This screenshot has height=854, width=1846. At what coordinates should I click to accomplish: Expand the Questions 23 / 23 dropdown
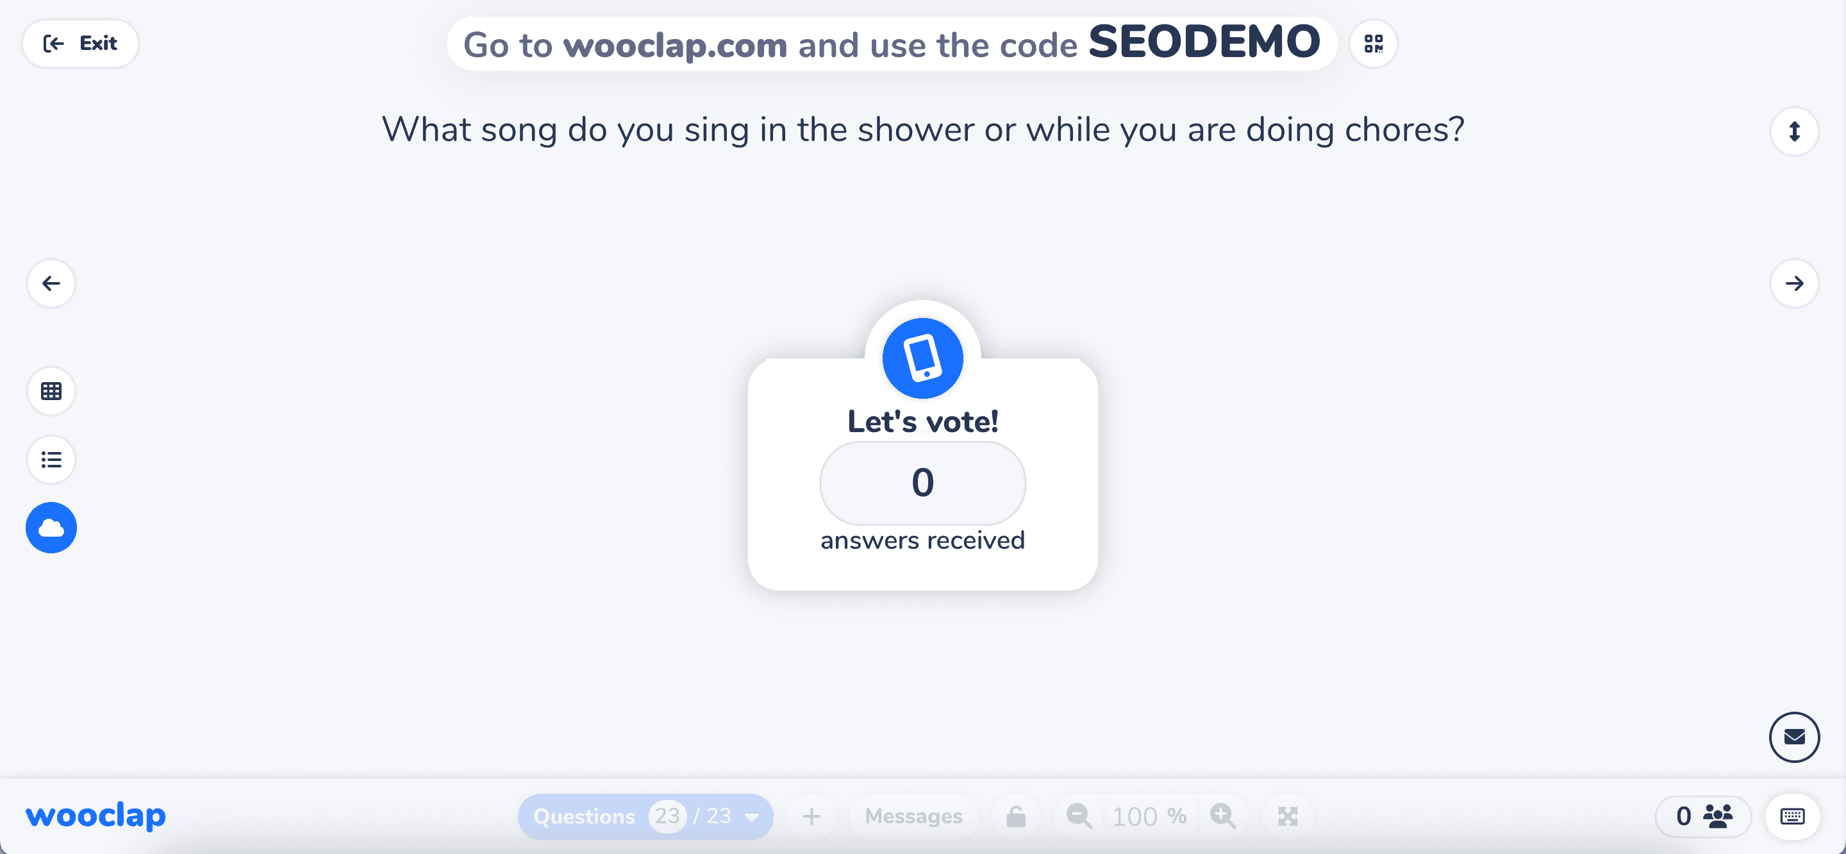pos(645,816)
